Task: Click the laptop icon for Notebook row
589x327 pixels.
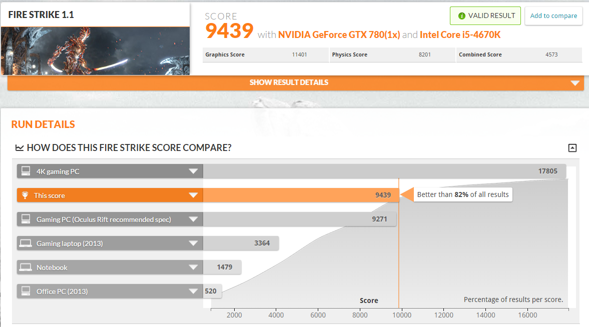Action: (26, 267)
